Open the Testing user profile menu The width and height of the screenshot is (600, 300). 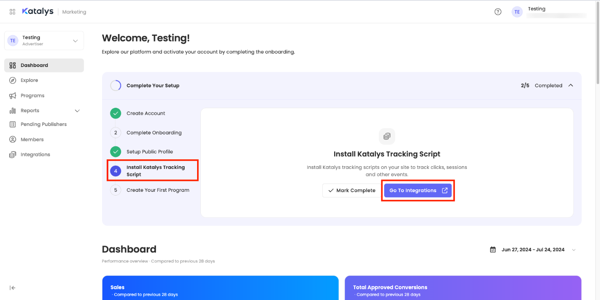point(549,12)
